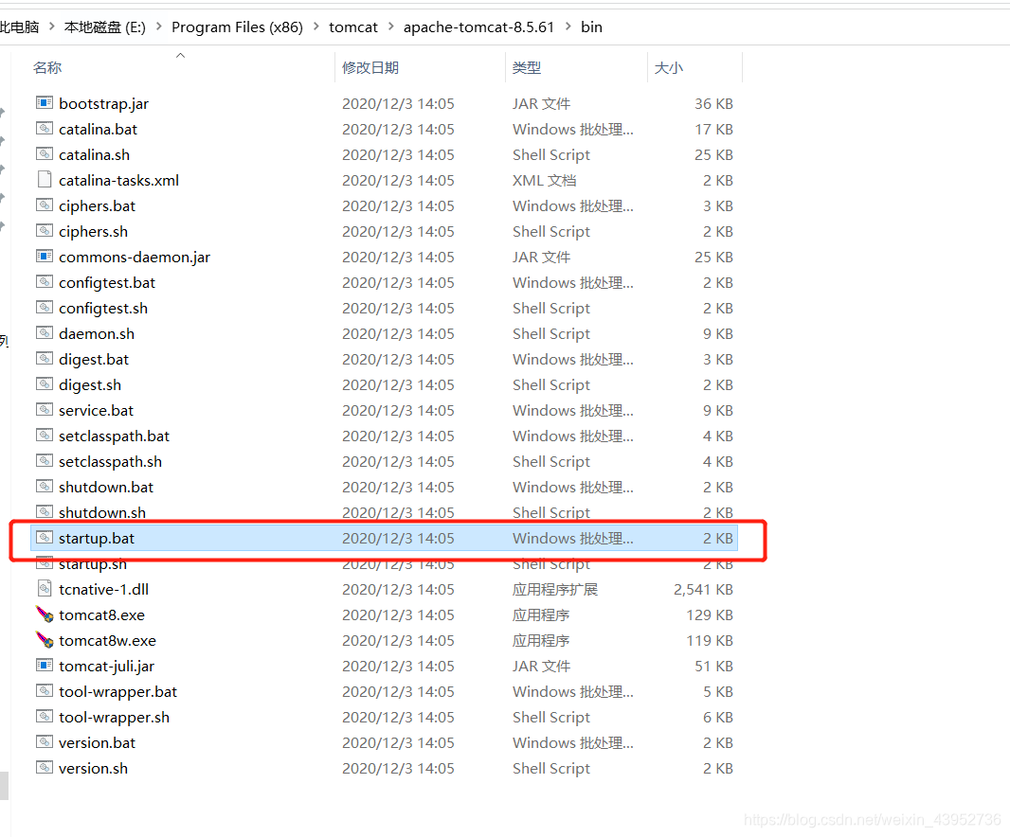
Task: Click the 17 KB size of catalina.bat
Action: coord(713,130)
